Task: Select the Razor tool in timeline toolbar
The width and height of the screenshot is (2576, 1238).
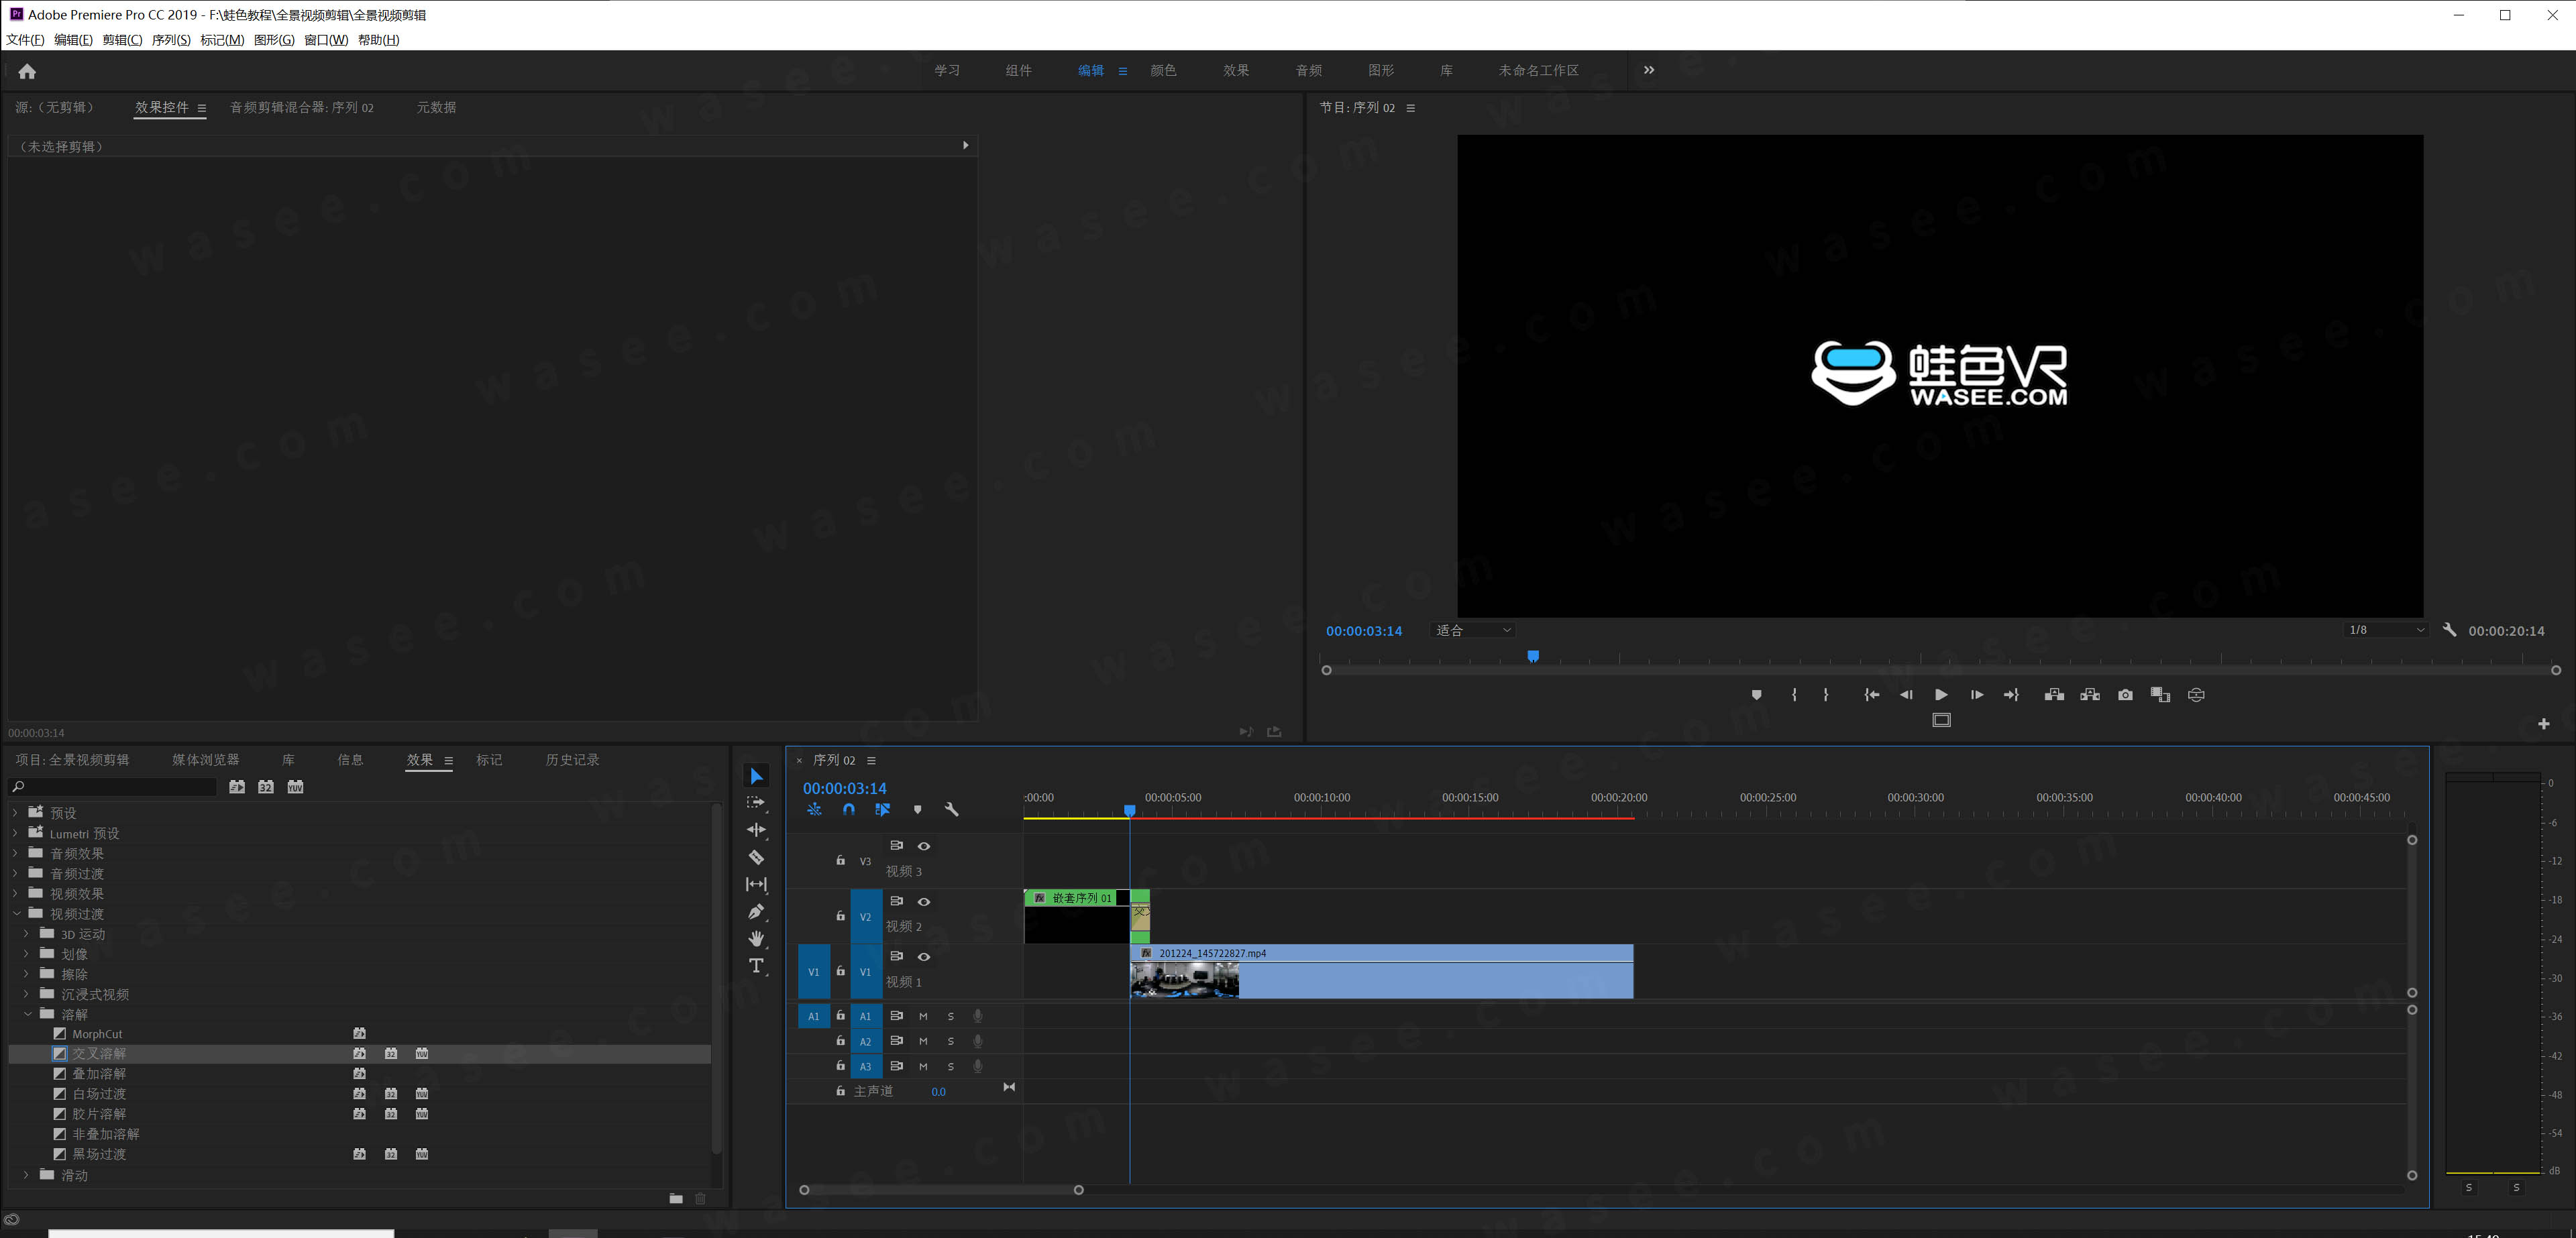Action: pos(756,857)
